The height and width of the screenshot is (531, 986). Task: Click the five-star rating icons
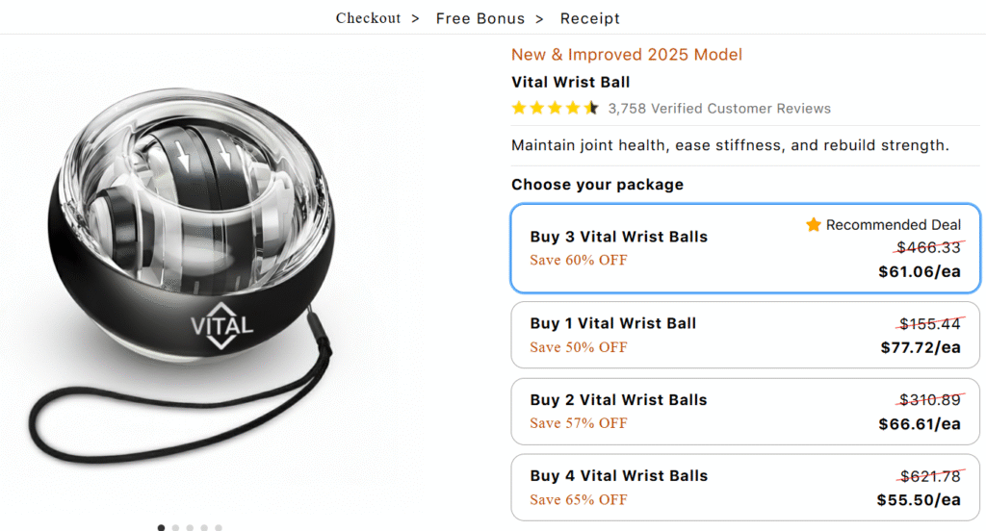(555, 109)
